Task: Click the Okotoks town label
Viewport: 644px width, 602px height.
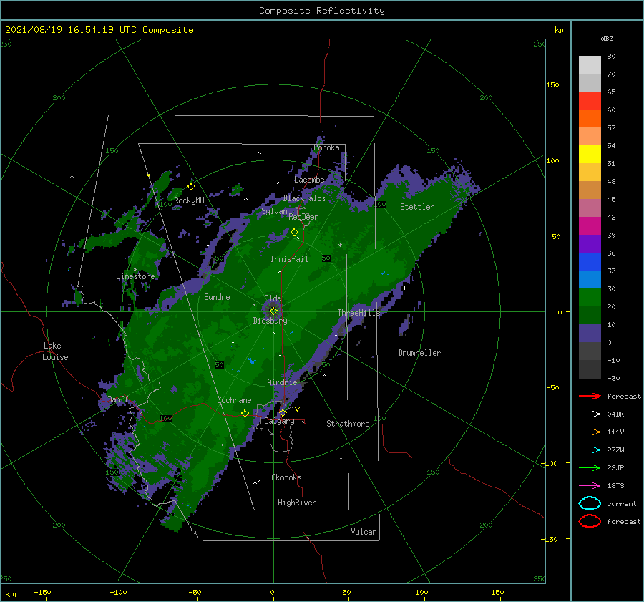Action: (286, 477)
